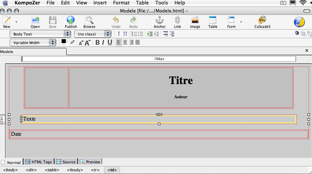Switch to Source view tab
312x174 pixels.
tap(66, 162)
